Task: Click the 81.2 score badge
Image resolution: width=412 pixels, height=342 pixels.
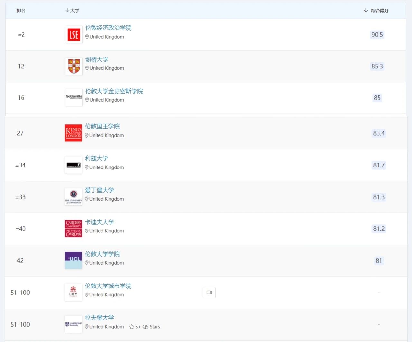Action: click(379, 229)
